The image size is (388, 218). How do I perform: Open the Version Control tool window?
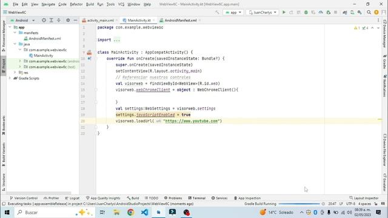(x=24, y=198)
